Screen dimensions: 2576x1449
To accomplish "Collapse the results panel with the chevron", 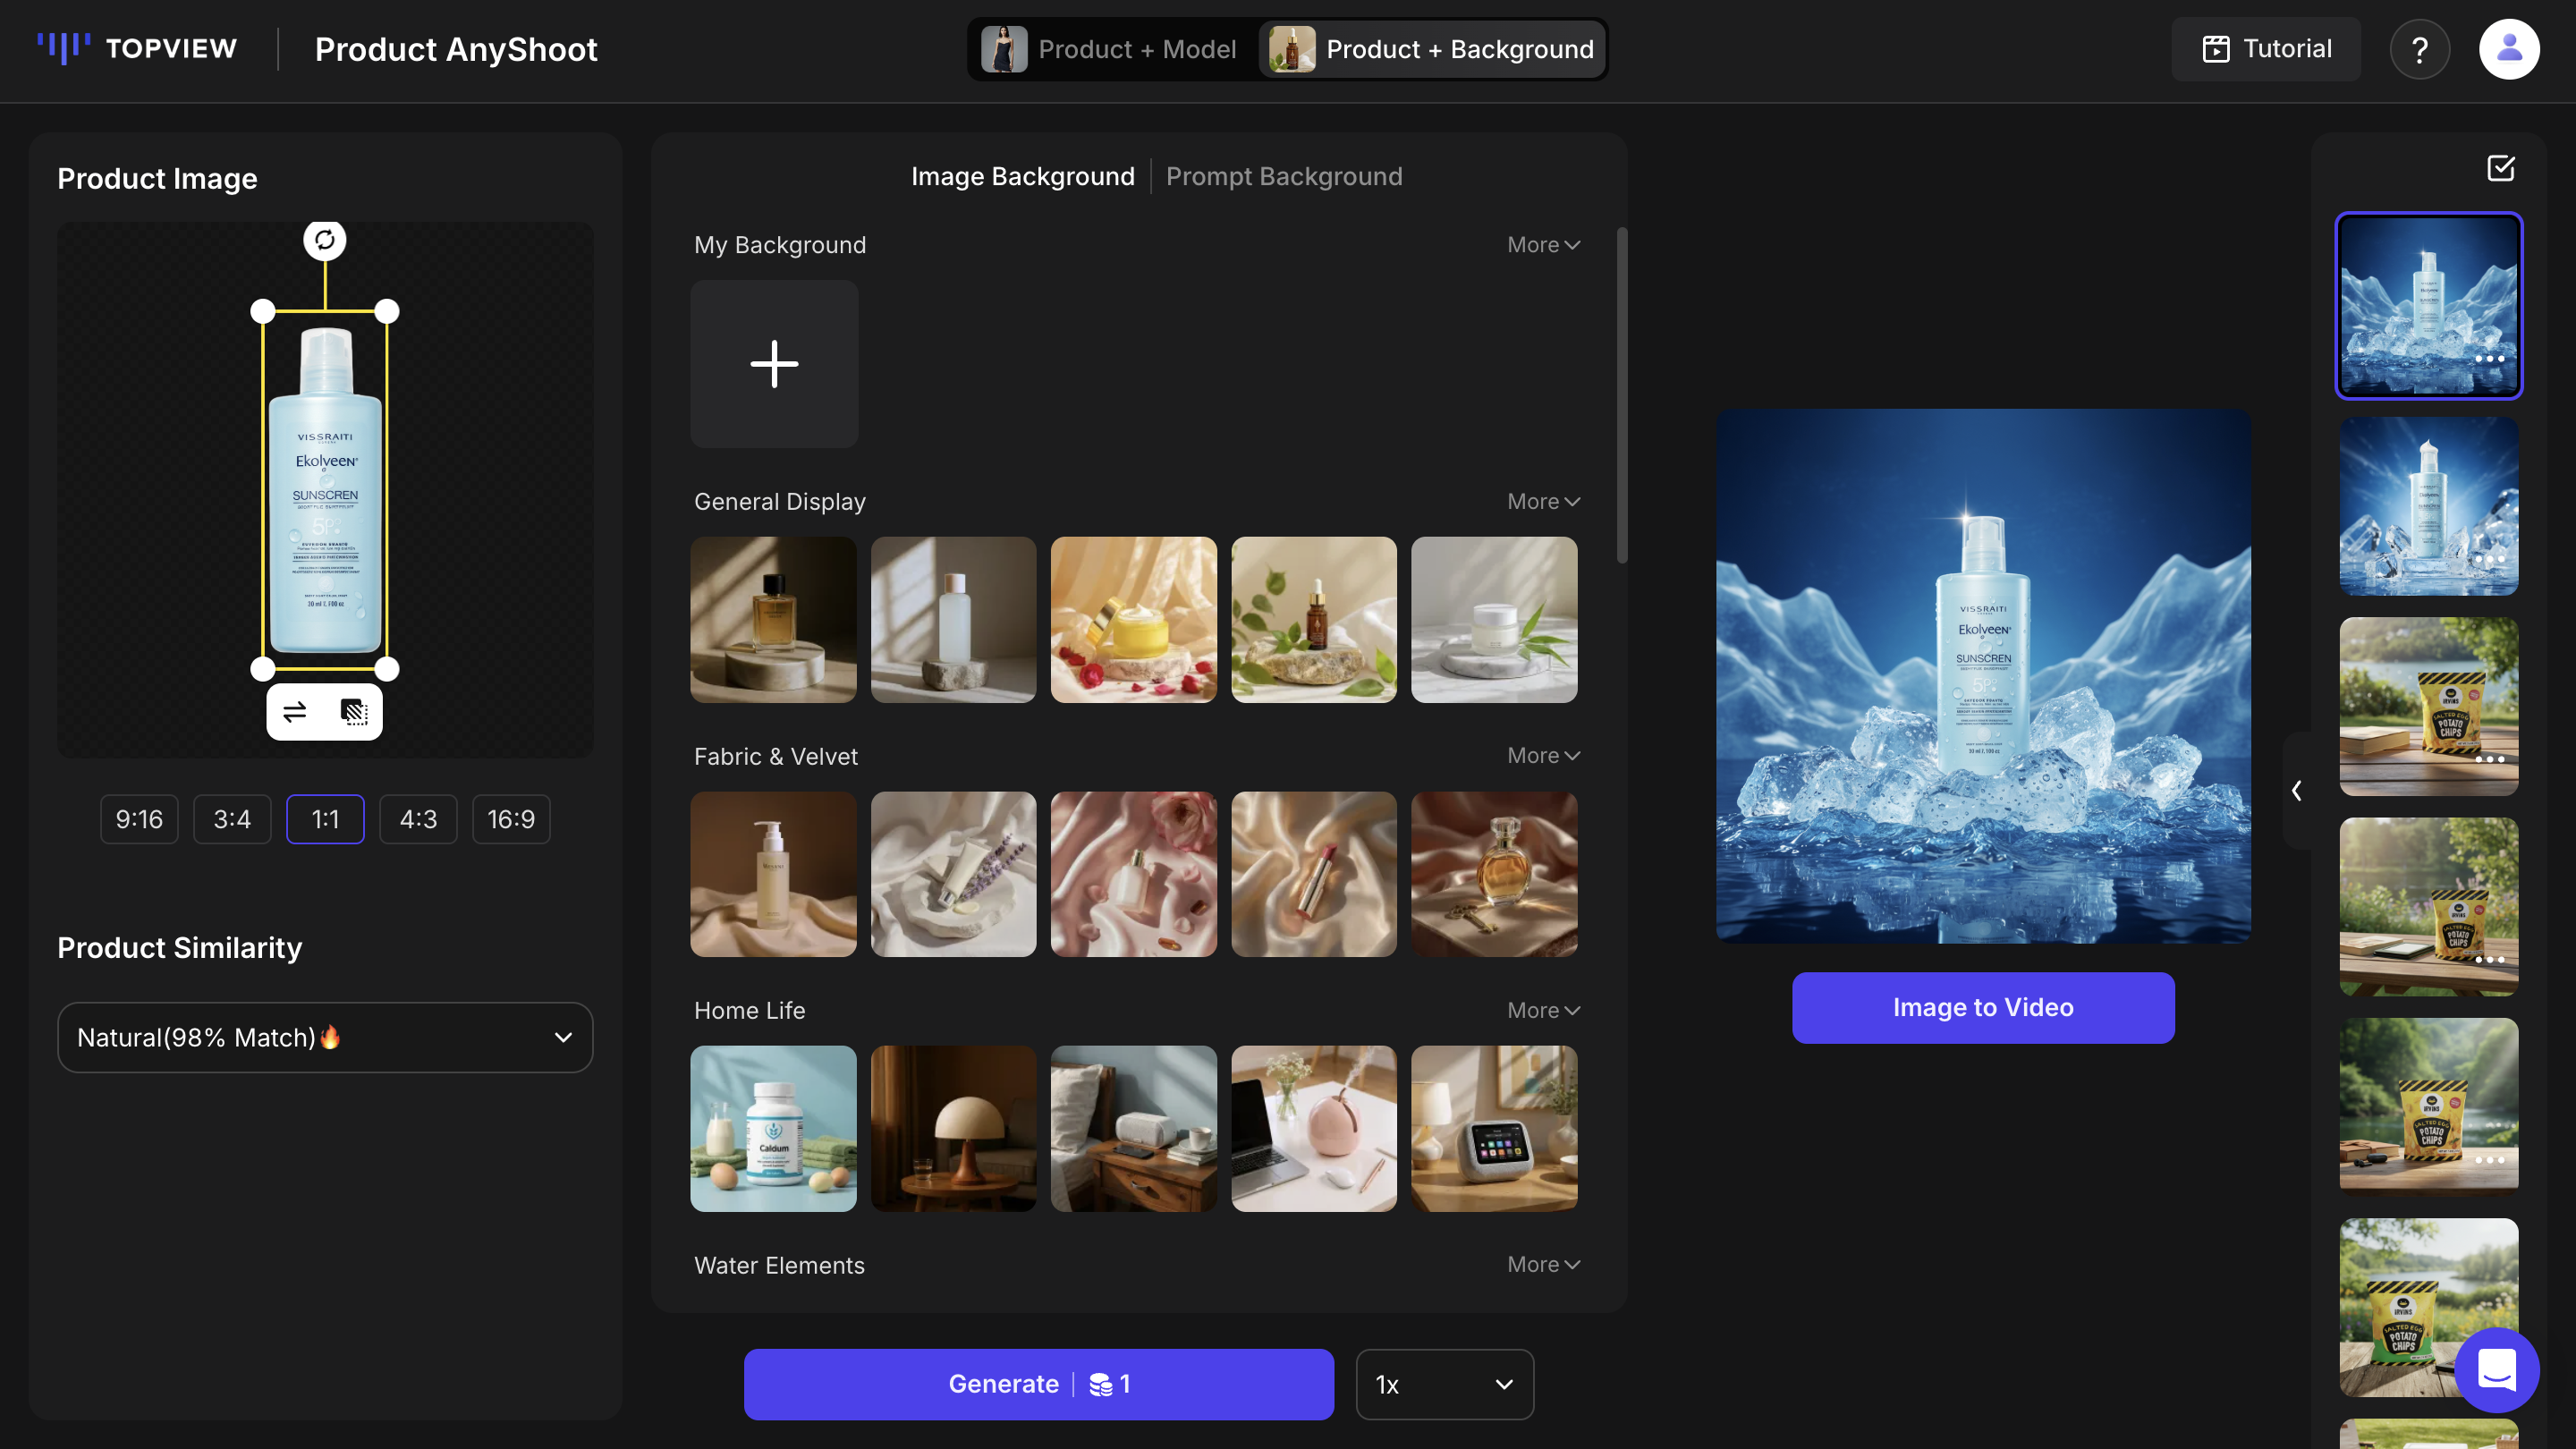I will pyautogui.click(x=2296, y=791).
